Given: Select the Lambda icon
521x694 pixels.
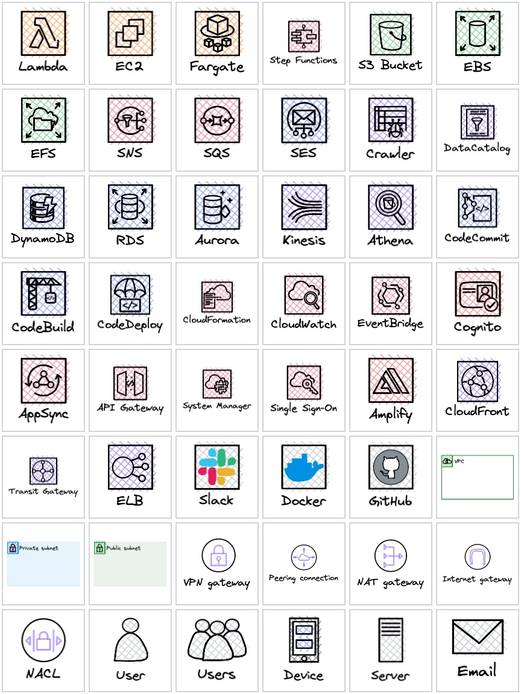Looking at the screenshot, I should click(x=43, y=34).
